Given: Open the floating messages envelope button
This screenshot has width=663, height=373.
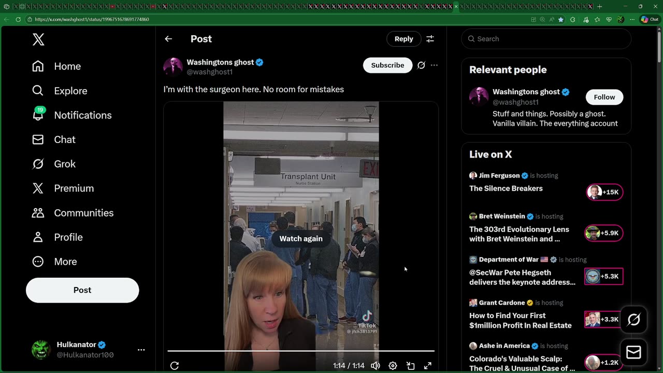Looking at the screenshot, I should pyautogui.click(x=633, y=353).
